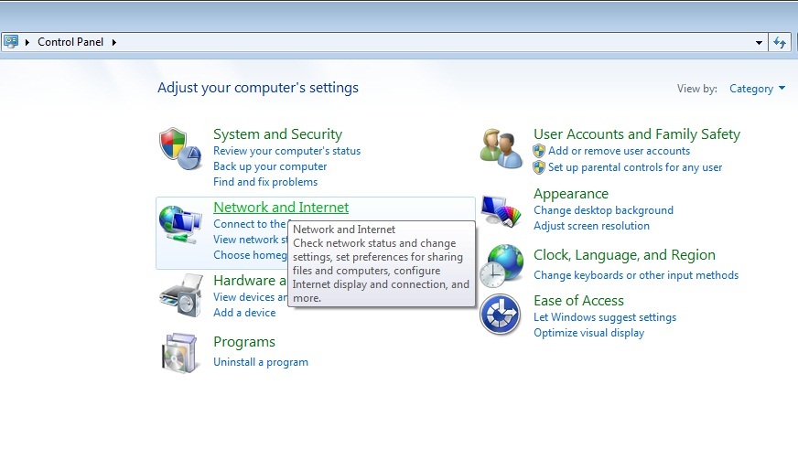Open Review your computer's status
Viewport: 798px width, 470px height.
pyautogui.click(x=286, y=151)
